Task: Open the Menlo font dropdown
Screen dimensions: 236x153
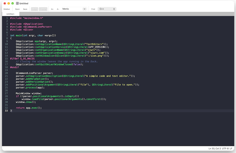Action: click(74, 9)
